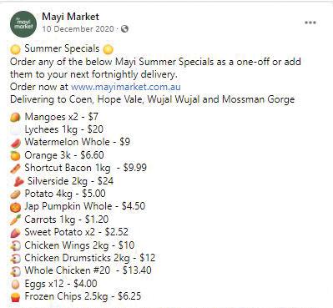Viewport: 333px width, 308px height.
Task: Click the Mayi Market profile logo
Action: [23, 24]
